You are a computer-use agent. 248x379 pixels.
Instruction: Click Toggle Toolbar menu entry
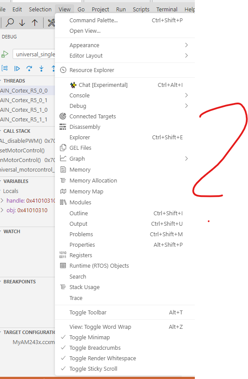[x=125, y=312]
